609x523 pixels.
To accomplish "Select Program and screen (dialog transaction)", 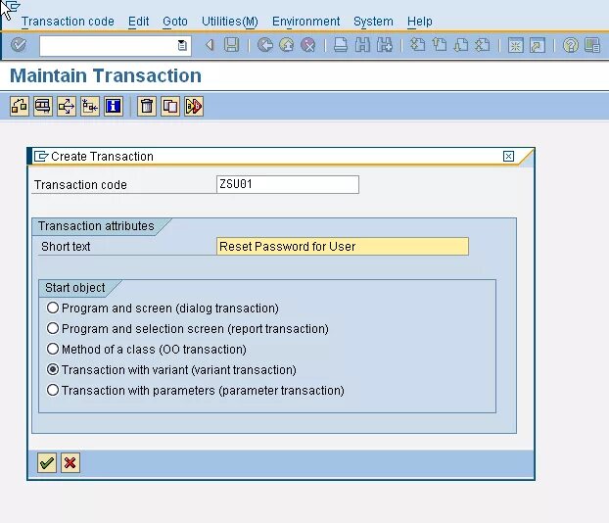I will point(53,309).
